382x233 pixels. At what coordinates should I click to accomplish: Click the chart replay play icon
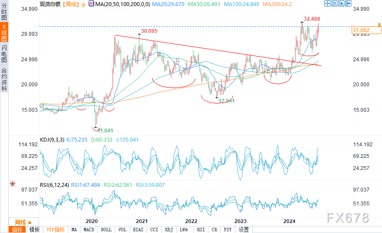[x=341, y=3]
